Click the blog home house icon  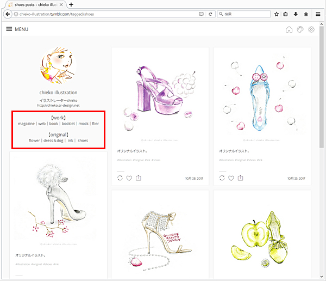(289, 29)
